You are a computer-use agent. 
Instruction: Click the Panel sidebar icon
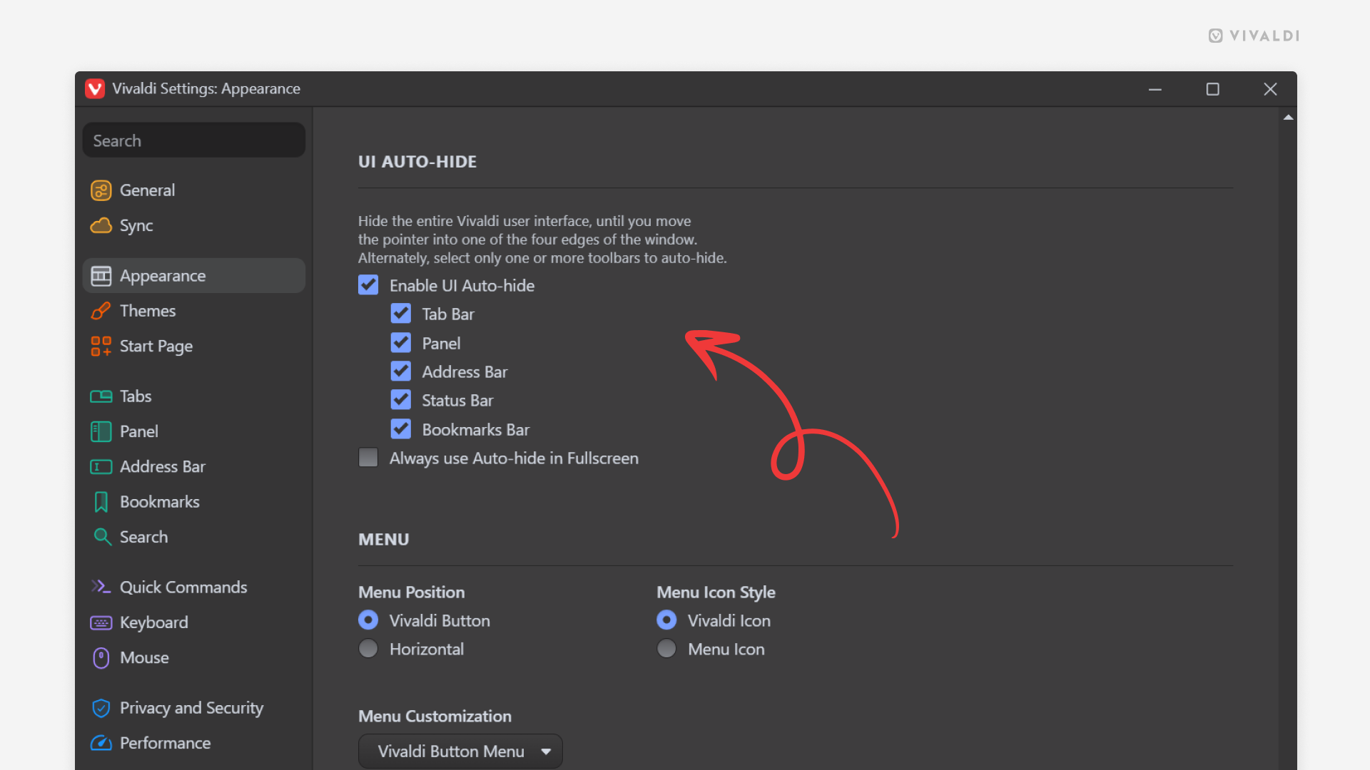(x=101, y=431)
